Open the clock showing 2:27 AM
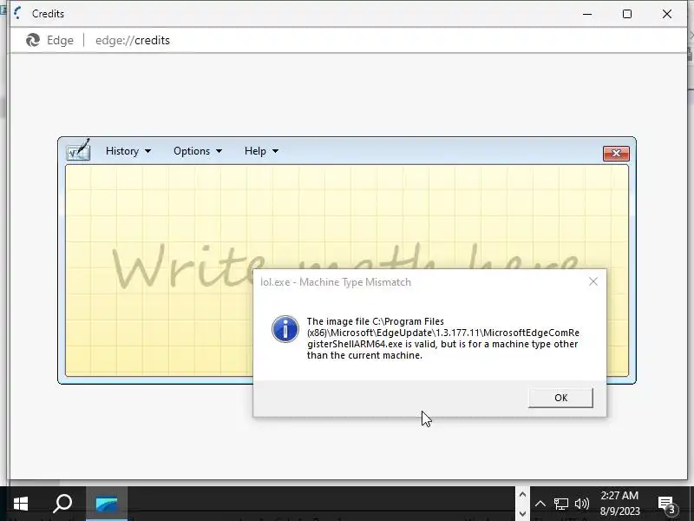This screenshot has height=521, width=694. coord(619,504)
